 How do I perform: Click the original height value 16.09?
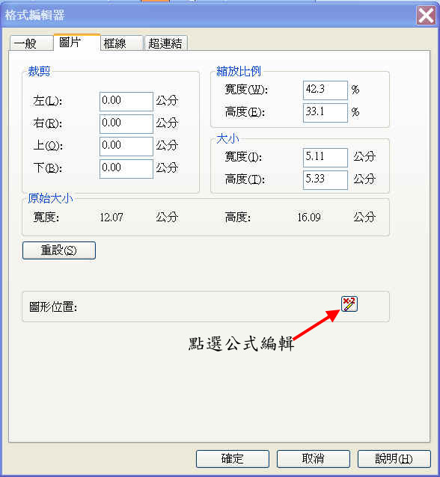tap(309, 218)
